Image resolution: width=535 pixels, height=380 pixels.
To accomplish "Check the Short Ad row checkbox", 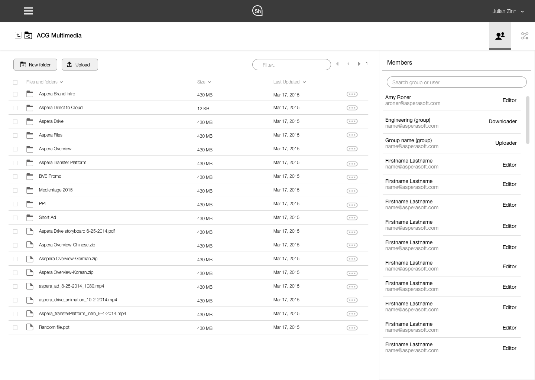I will click(15, 218).
